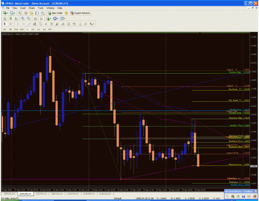Select the Equidistant Channel tool
This screenshot has height=201, width=259.
[35, 24]
